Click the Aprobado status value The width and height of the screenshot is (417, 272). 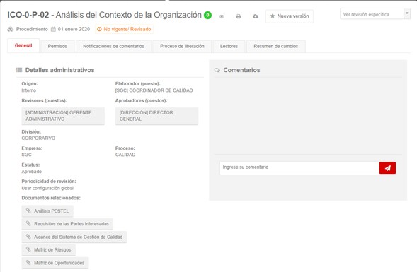(x=32, y=172)
